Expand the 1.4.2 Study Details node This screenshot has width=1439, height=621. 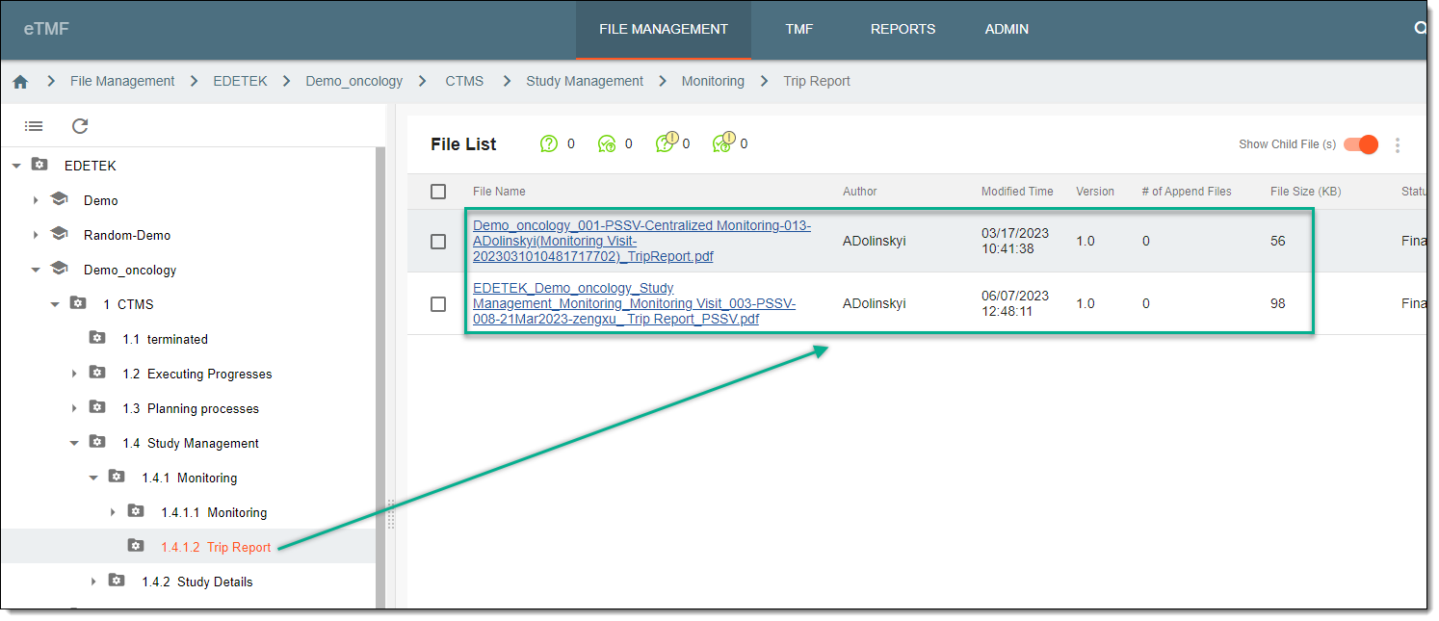coord(93,582)
